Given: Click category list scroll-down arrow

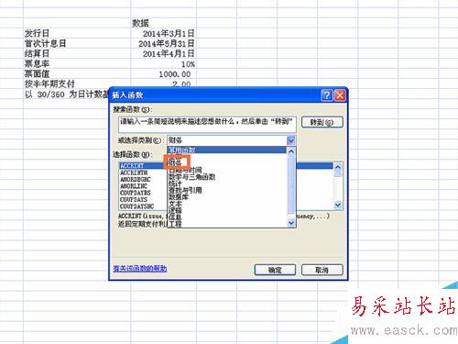Looking at the screenshot, I should pos(291,223).
